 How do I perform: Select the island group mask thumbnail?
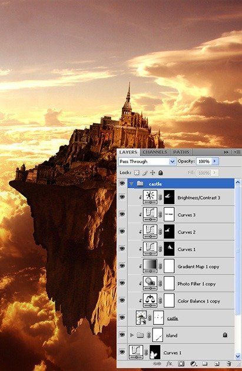[x=158, y=335]
